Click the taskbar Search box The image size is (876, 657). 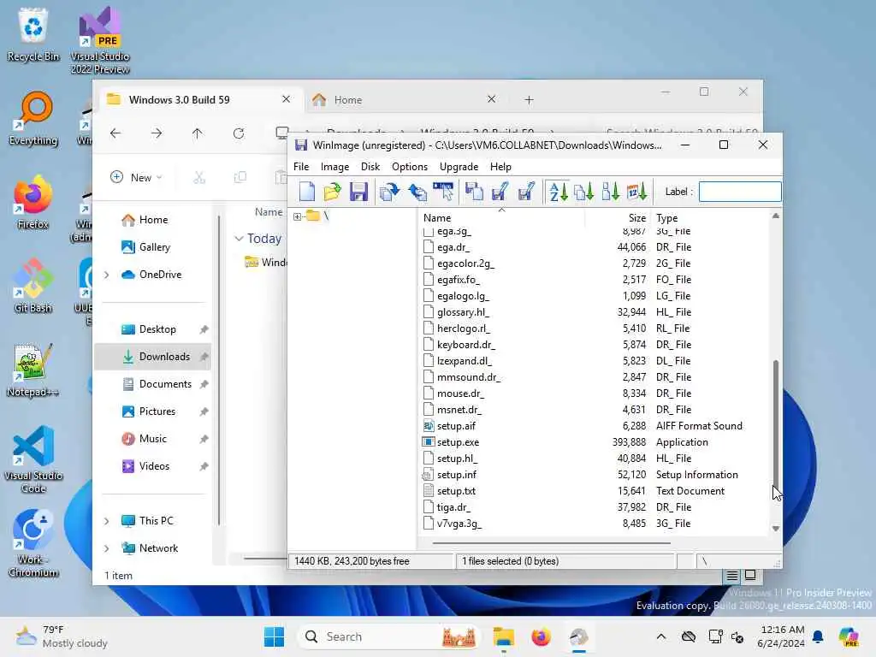[x=389, y=636]
